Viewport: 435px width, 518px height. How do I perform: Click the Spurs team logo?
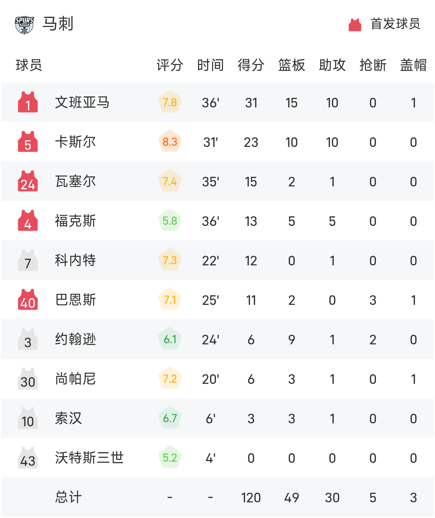24,25
